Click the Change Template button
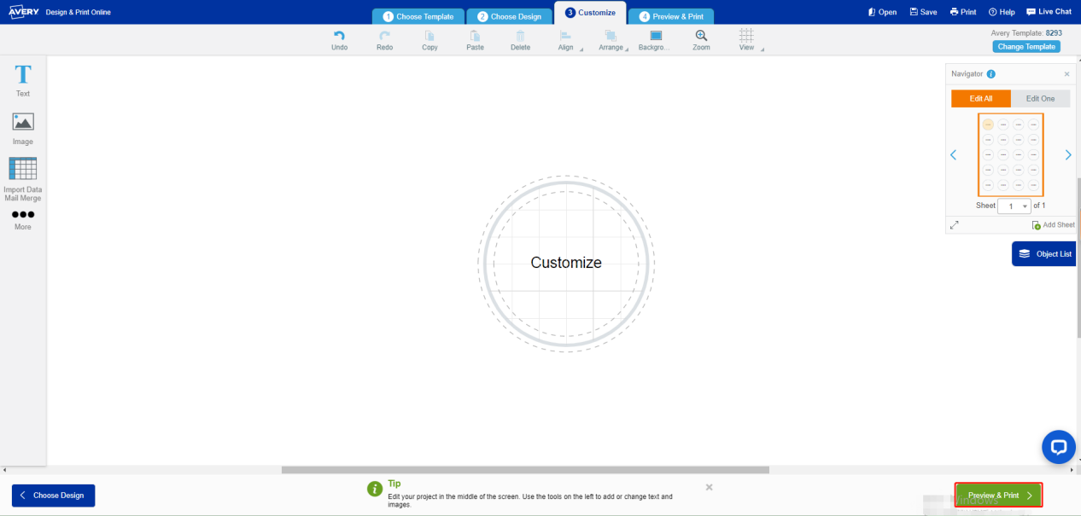This screenshot has width=1081, height=516. [x=1026, y=47]
